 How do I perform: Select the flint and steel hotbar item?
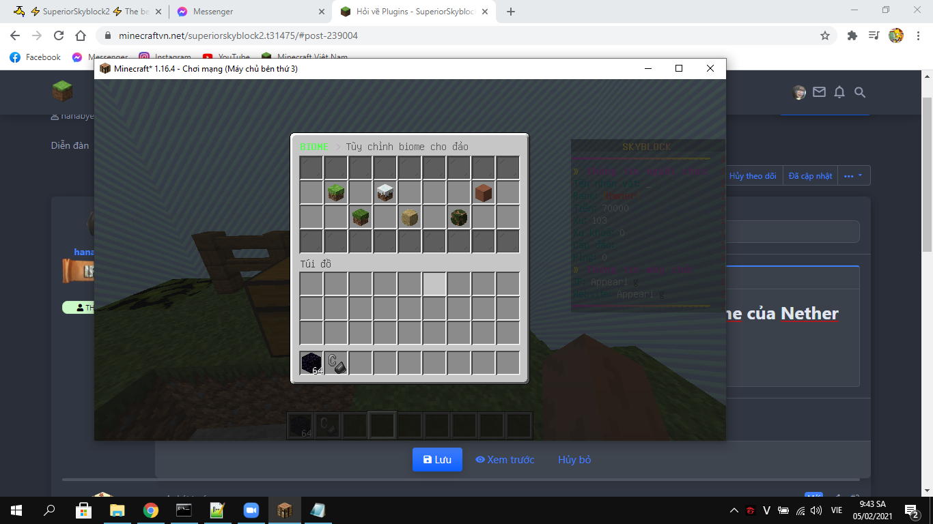[x=336, y=363]
